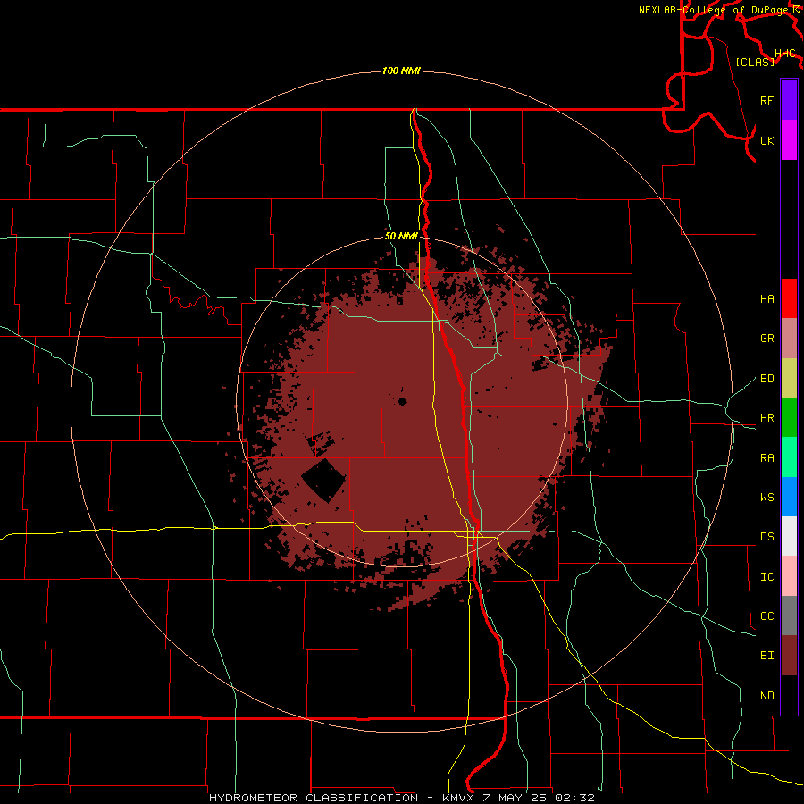Click the 'IC' legend label

pyautogui.click(x=766, y=577)
